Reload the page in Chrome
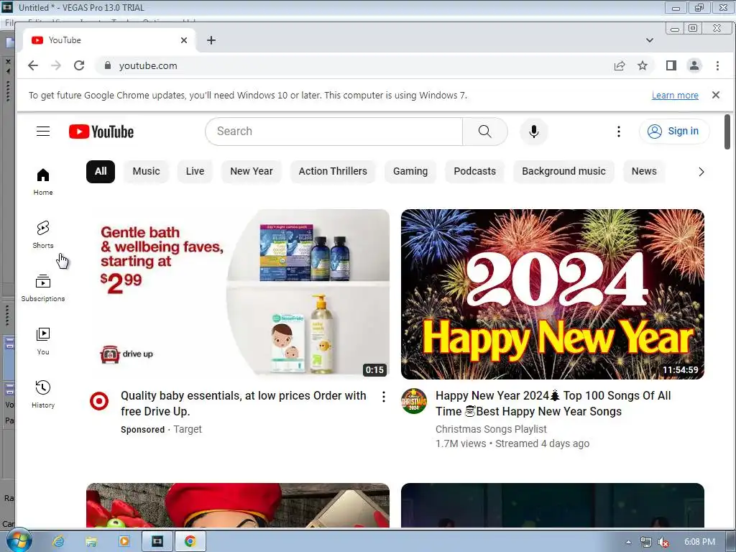The width and height of the screenshot is (736, 552). click(79, 65)
